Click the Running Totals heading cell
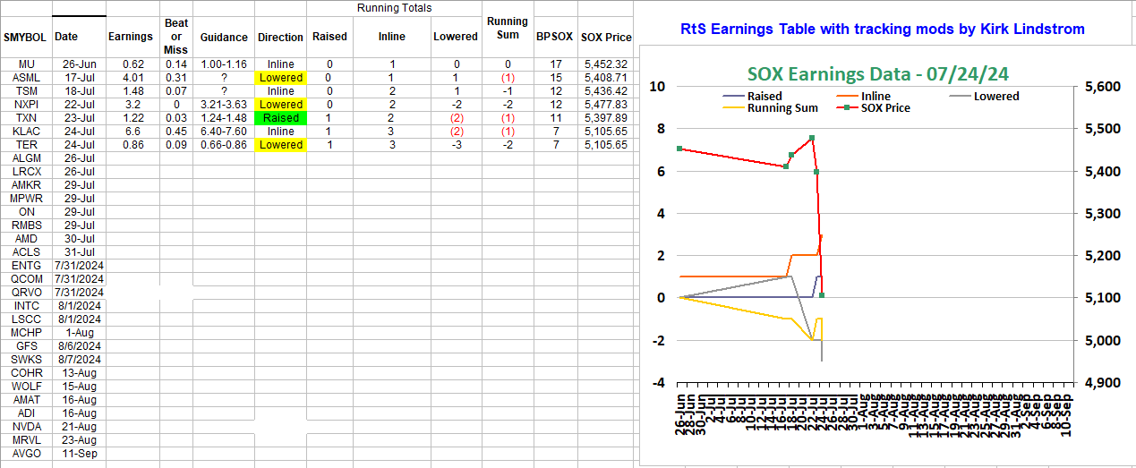Image resolution: width=1136 pixels, height=468 pixels. 394,8
